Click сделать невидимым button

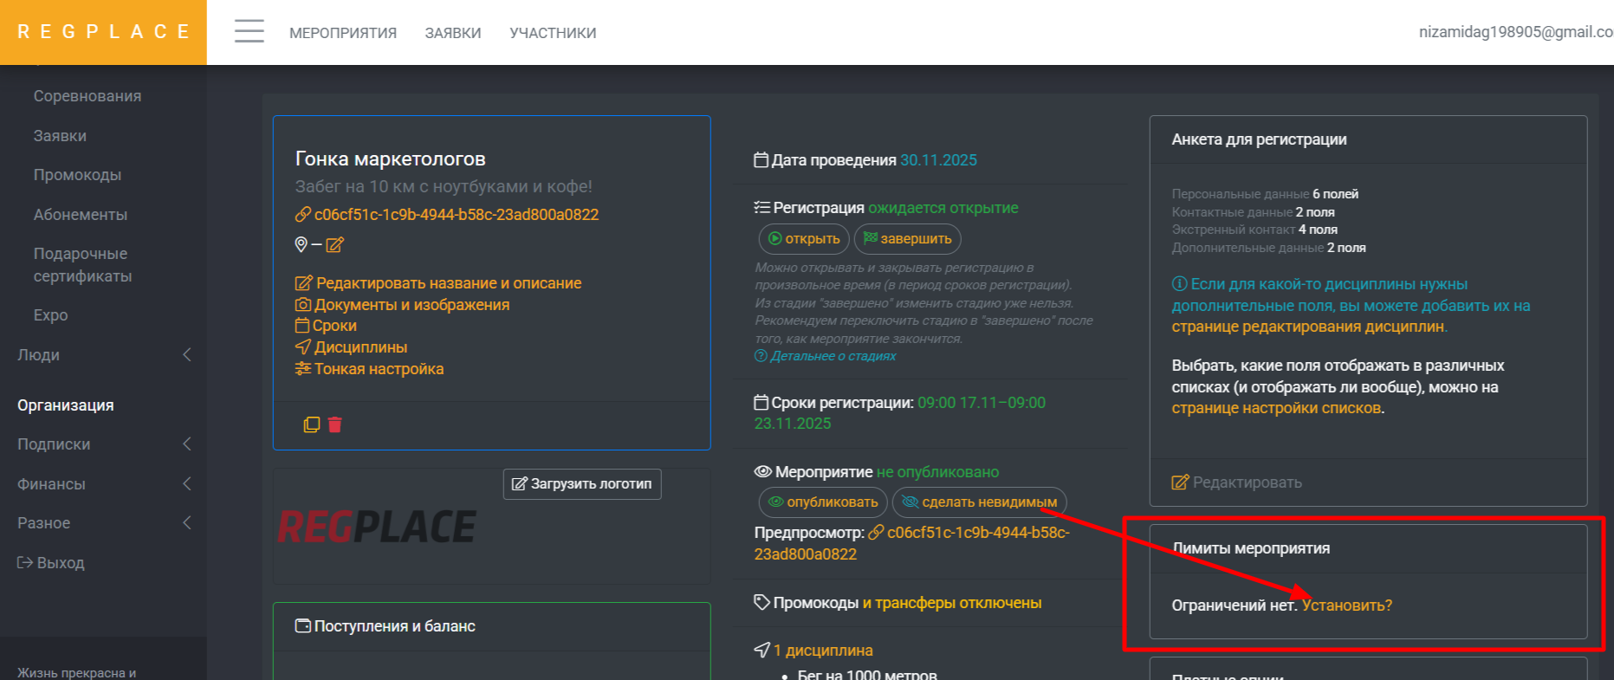[x=980, y=502]
